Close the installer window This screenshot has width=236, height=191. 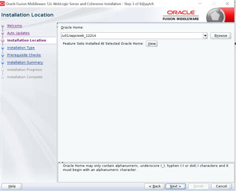coord(228,3)
